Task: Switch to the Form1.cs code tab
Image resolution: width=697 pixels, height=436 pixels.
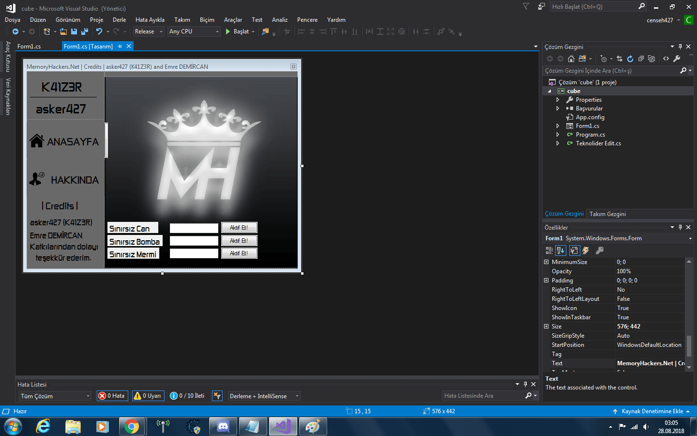Action: [29, 47]
